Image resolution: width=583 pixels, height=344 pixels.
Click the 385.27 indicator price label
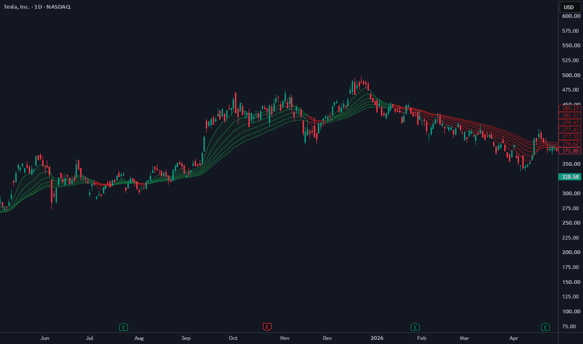(570, 109)
